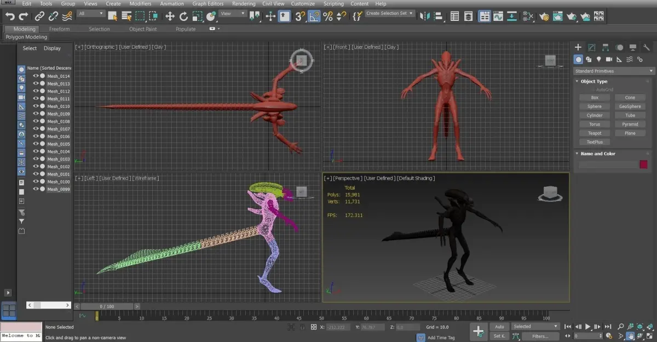The image size is (657, 342).
Task: Open the Utilities wrench panel
Action: 647,48
